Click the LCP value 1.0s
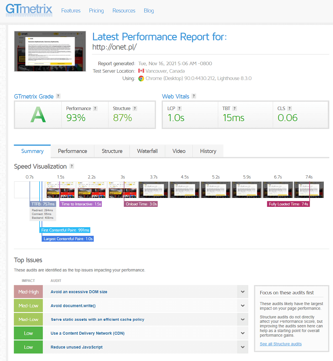 tap(176, 118)
